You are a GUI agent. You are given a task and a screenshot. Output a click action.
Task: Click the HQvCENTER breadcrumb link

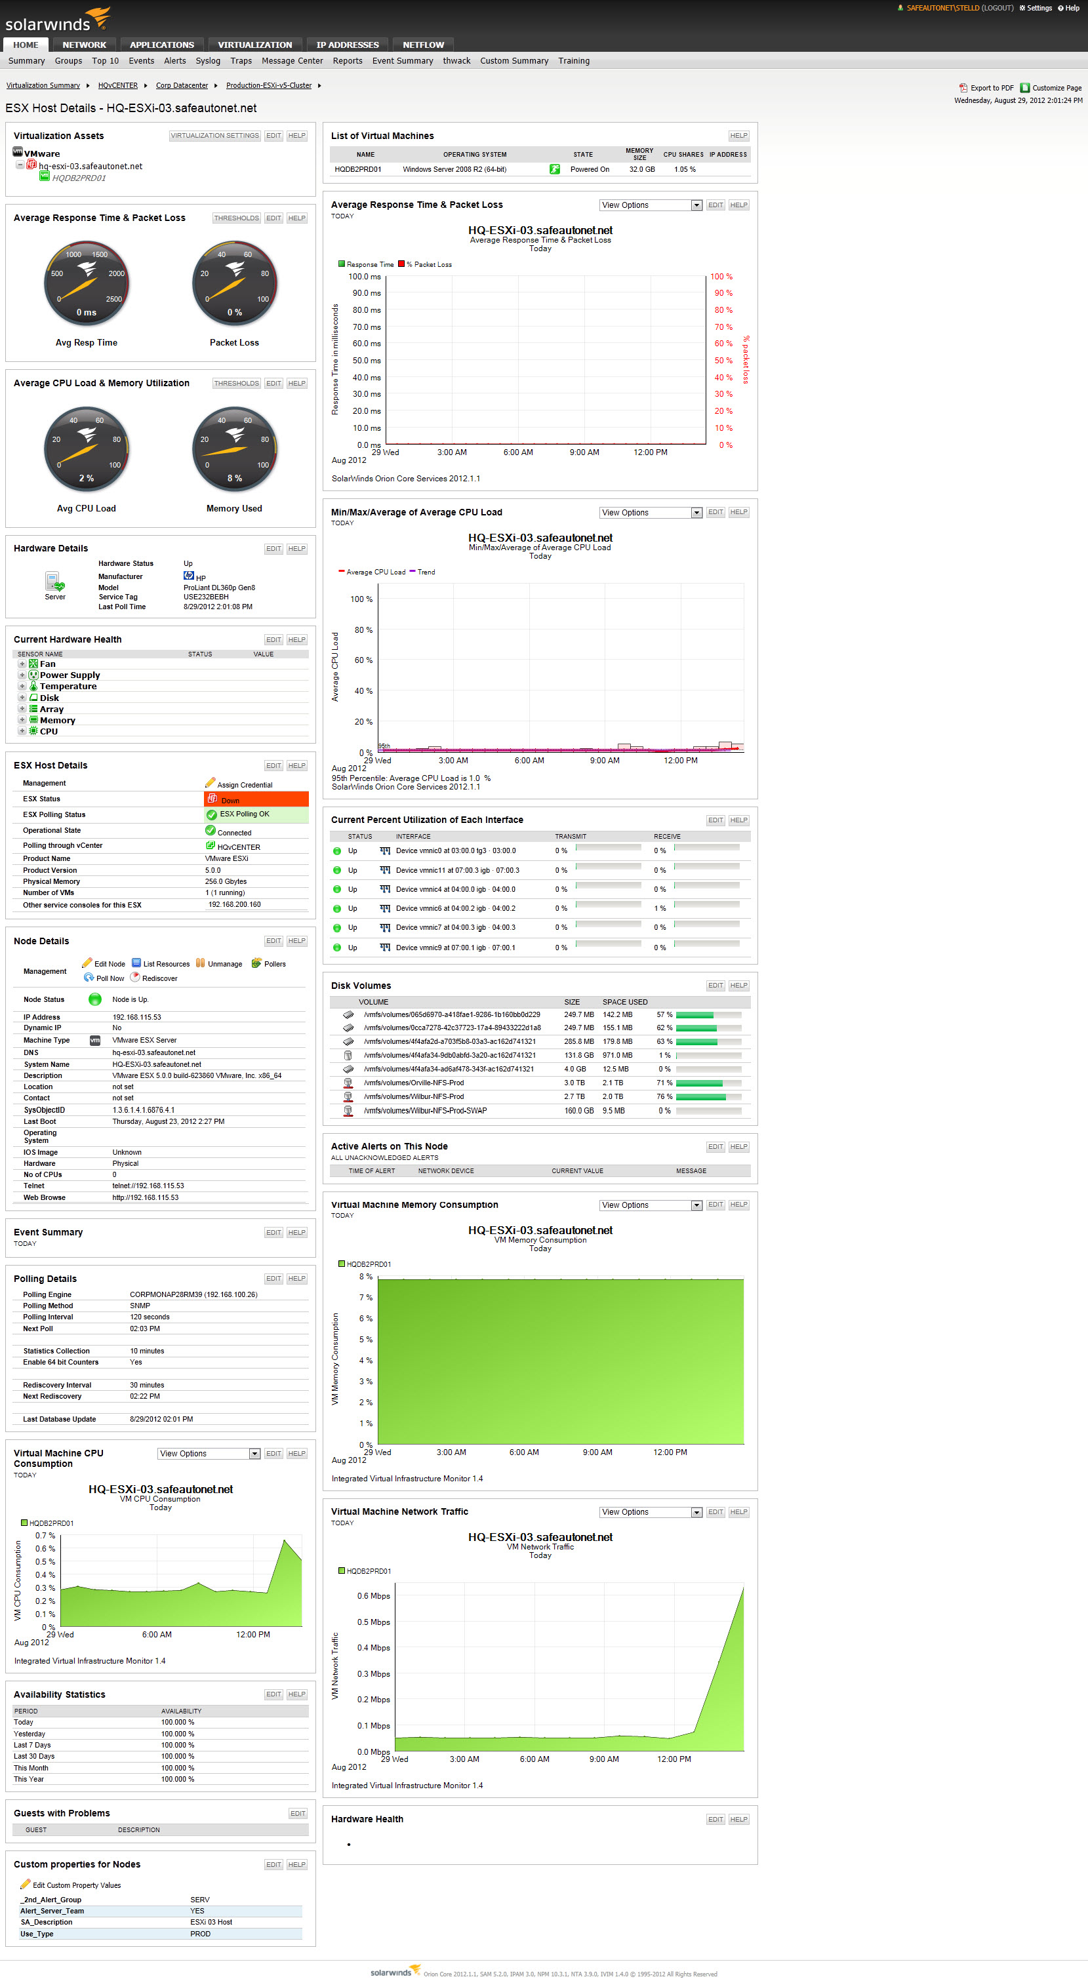point(117,85)
